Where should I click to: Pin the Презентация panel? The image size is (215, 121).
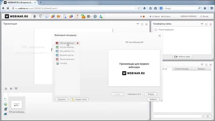coord(138,24)
